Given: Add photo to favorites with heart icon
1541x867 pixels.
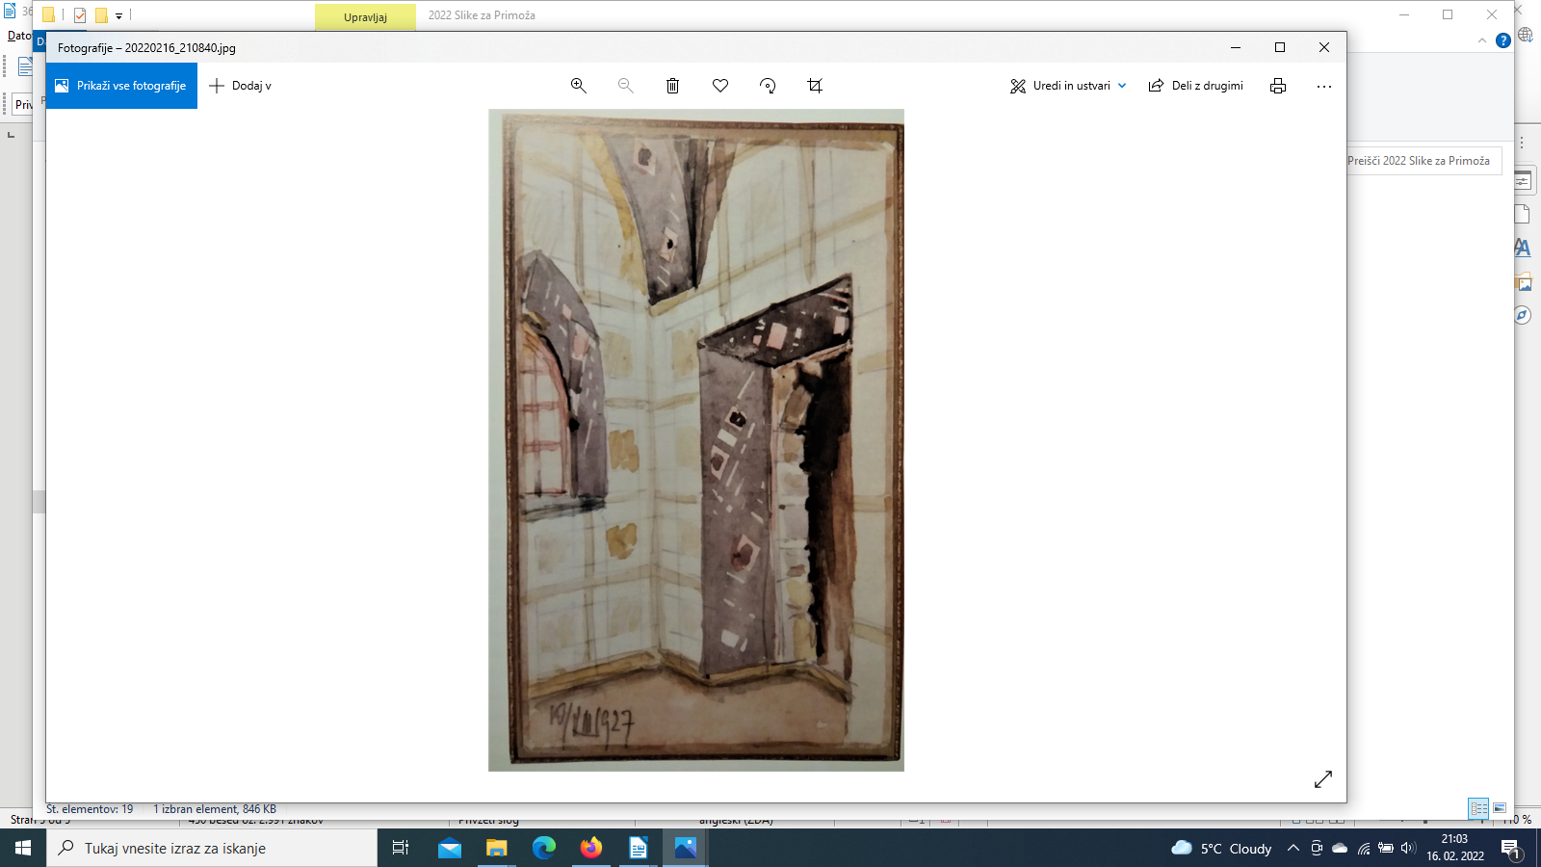Looking at the screenshot, I should pos(719,86).
